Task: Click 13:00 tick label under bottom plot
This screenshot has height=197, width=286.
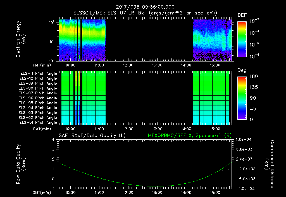Action: click(157, 193)
